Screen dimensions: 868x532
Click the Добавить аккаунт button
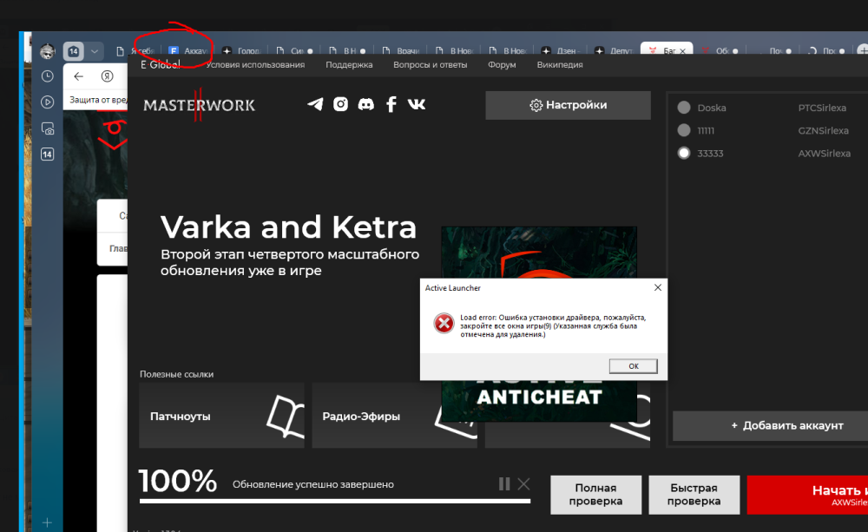click(x=770, y=425)
